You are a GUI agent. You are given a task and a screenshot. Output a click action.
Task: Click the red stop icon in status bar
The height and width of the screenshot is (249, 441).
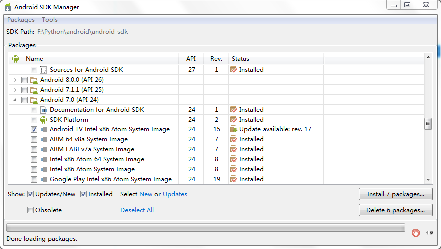pyautogui.click(x=416, y=232)
